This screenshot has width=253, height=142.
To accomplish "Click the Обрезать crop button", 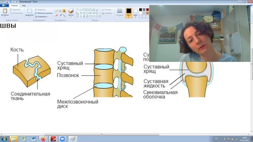I will point(40,9).
